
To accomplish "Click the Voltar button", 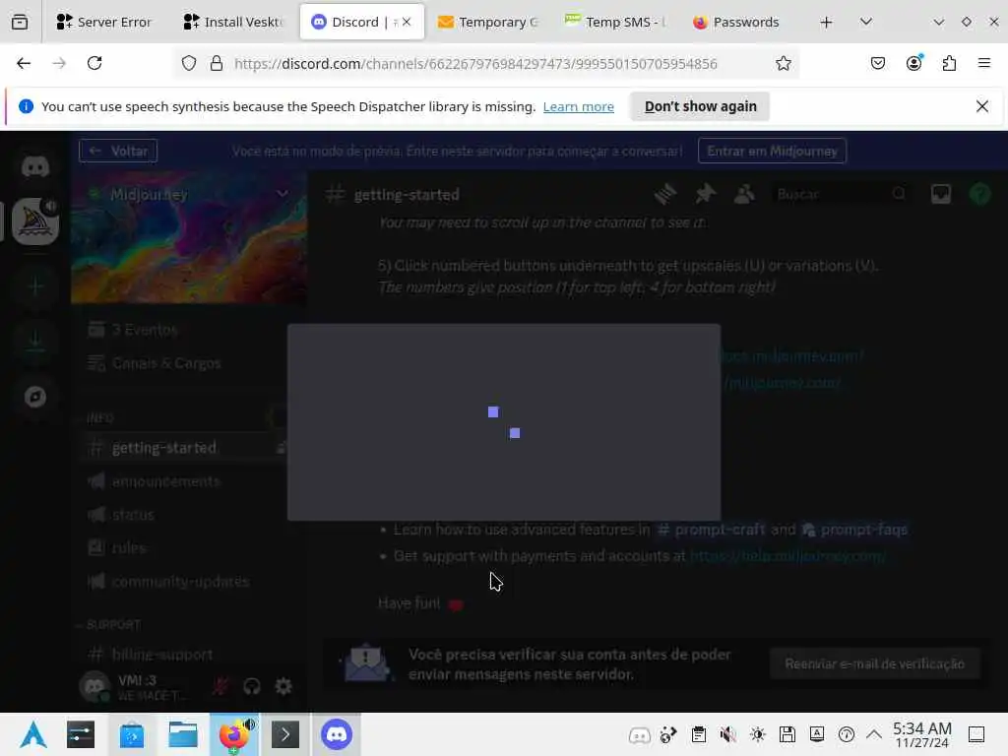I will tap(118, 151).
